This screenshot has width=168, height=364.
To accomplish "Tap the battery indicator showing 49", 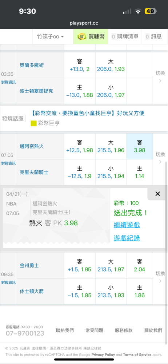I will click(151, 11).
